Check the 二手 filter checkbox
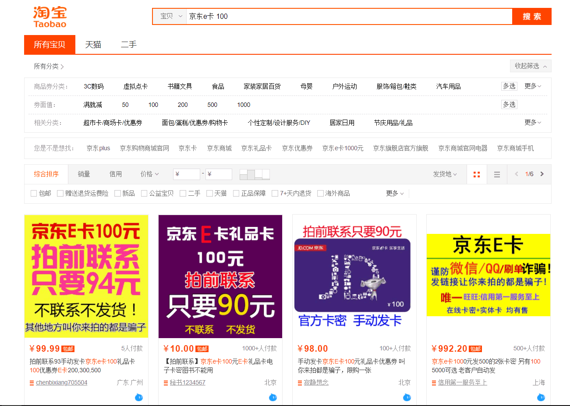Viewport: 570px width, 406px height. pos(183,194)
